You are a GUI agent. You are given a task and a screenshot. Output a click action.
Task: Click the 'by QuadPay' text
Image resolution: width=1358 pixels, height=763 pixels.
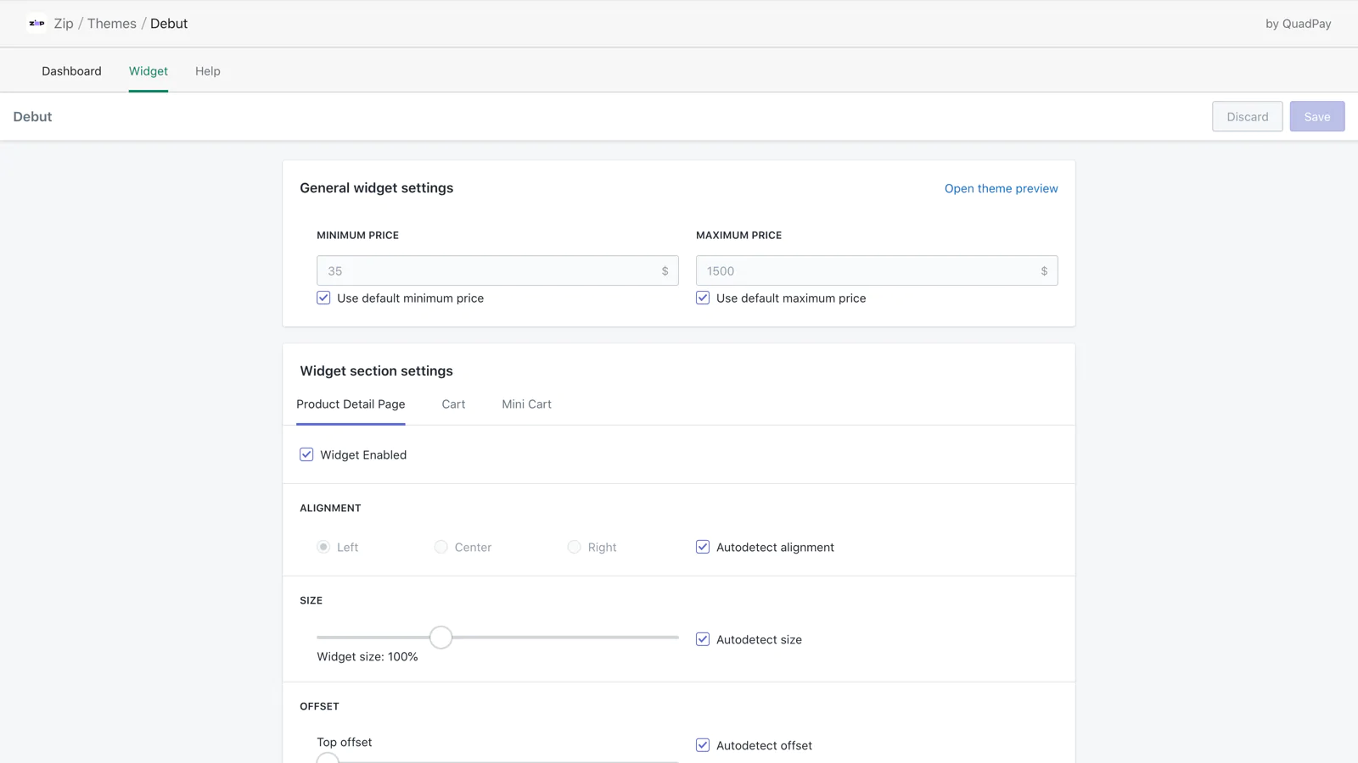1298,24
